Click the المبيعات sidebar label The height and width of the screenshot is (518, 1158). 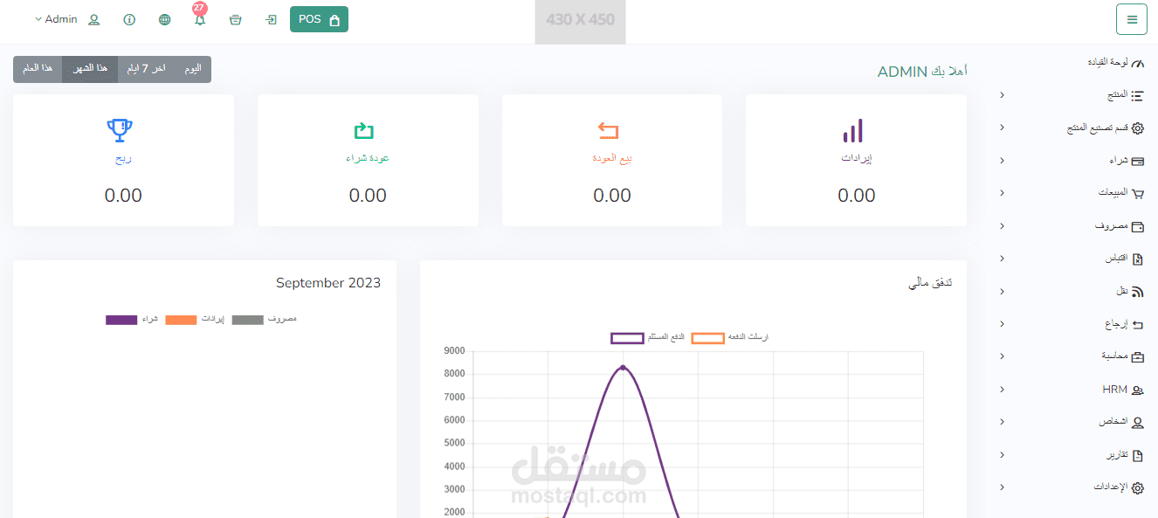tap(1113, 193)
